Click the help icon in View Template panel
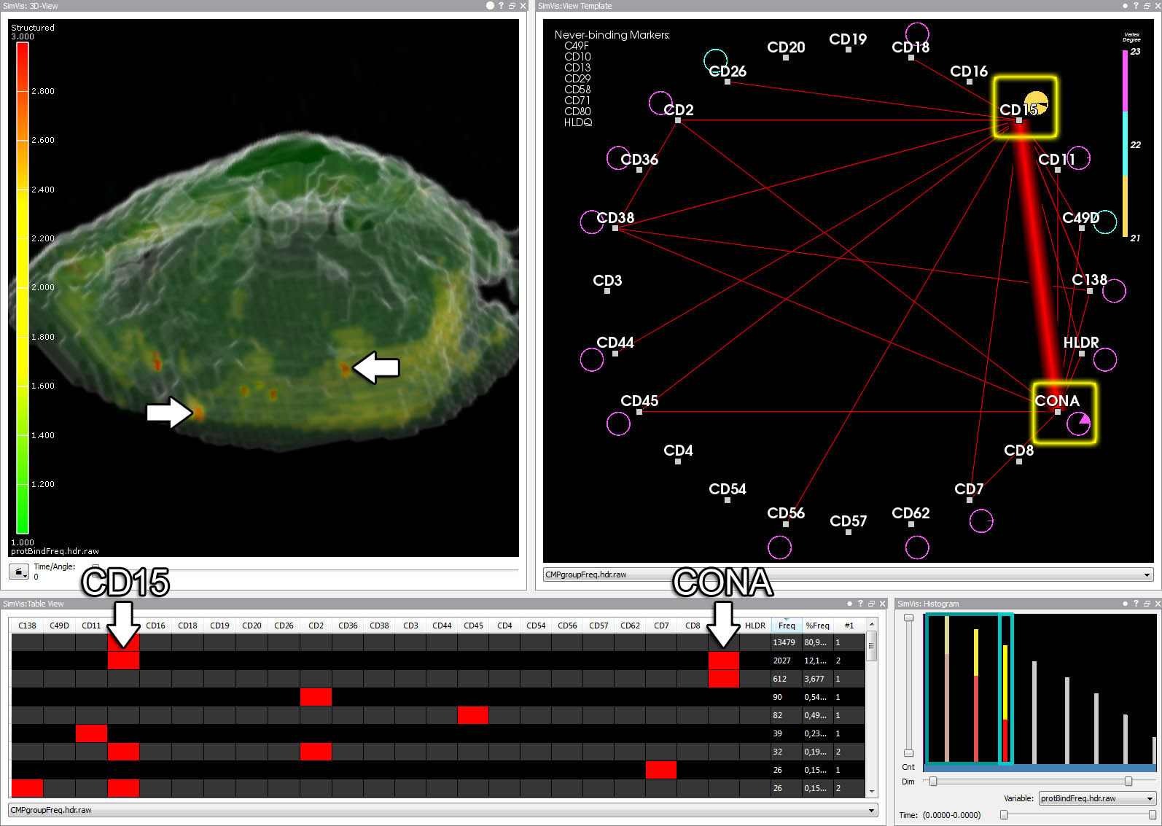This screenshot has width=1162, height=826. [x=1136, y=6]
